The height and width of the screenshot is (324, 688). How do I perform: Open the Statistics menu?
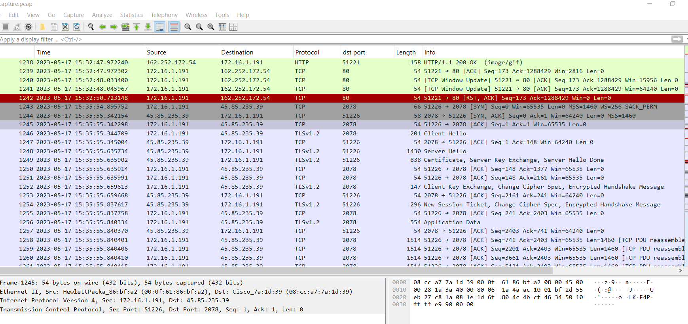(x=131, y=15)
